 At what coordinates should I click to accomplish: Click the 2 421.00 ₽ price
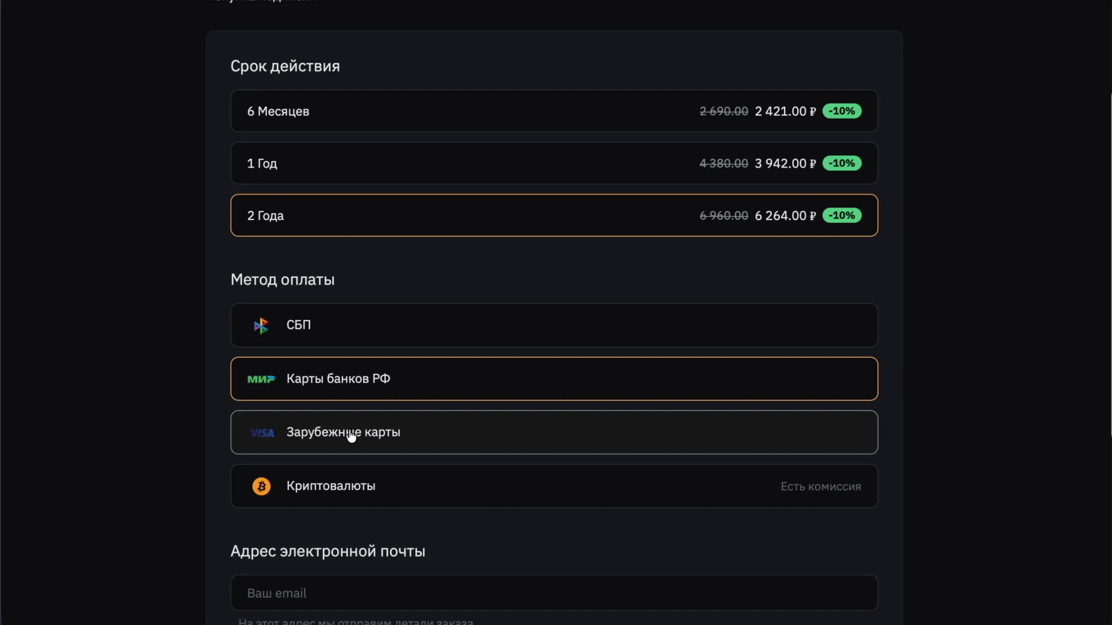[x=785, y=112]
